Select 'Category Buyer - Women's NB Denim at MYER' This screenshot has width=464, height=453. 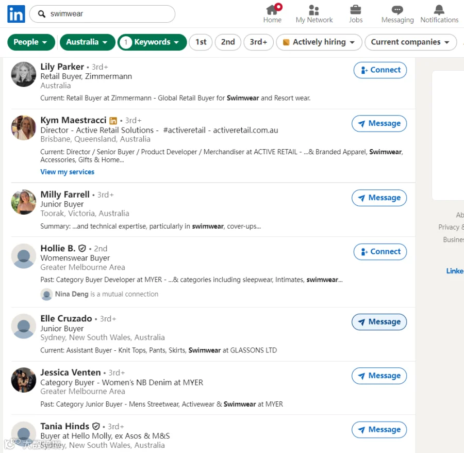click(x=122, y=382)
